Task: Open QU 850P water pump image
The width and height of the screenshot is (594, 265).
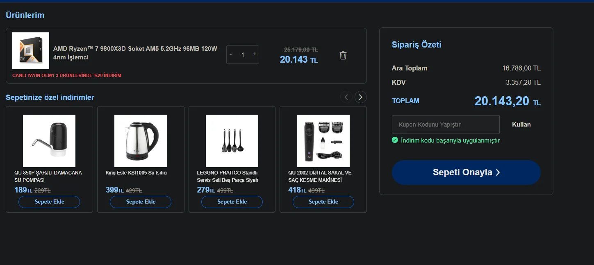Action: (49, 141)
